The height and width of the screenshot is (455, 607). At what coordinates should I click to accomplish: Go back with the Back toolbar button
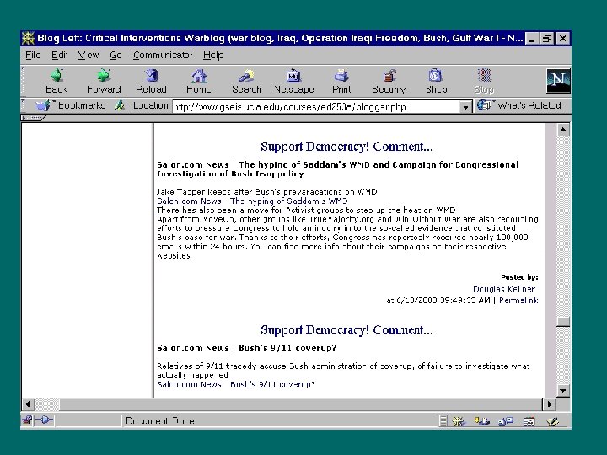click(x=56, y=81)
